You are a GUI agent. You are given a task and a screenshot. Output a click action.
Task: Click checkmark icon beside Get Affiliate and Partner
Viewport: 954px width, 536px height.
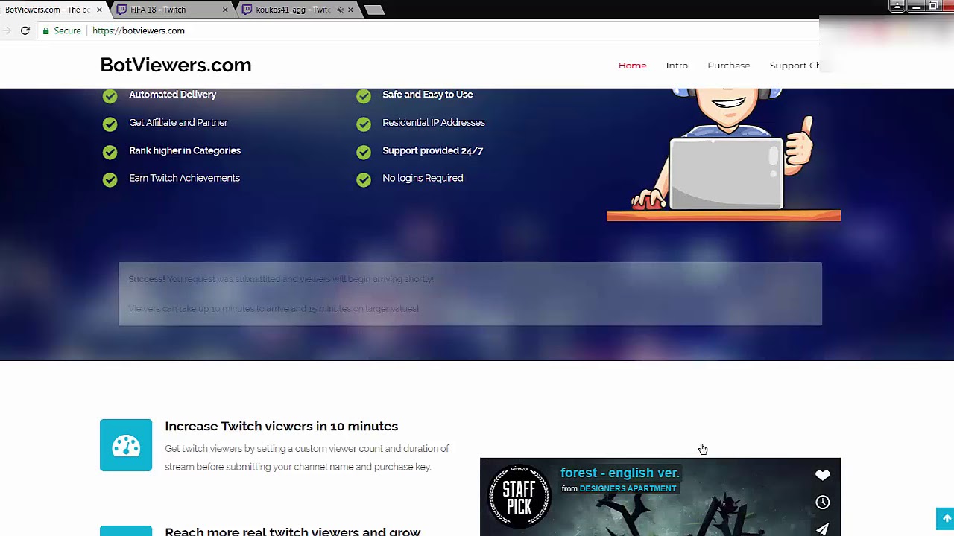(110, 124)
